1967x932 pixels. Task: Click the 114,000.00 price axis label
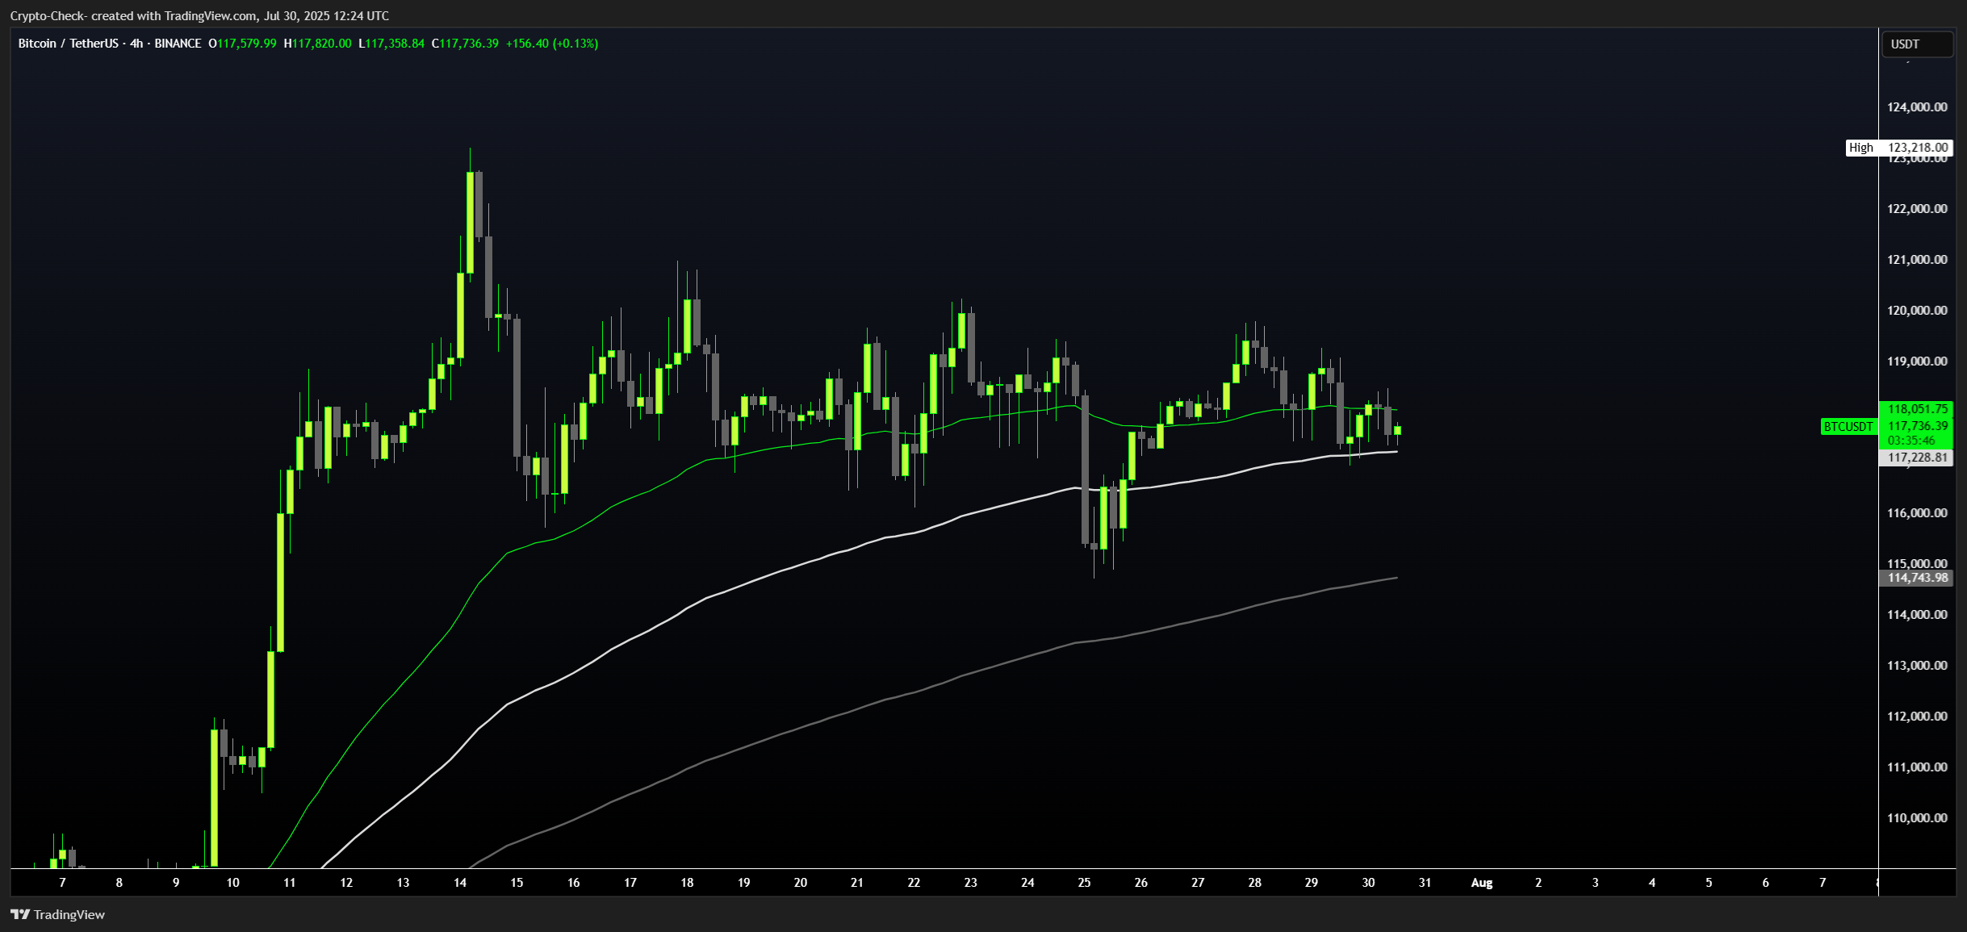pos(1917,615)
